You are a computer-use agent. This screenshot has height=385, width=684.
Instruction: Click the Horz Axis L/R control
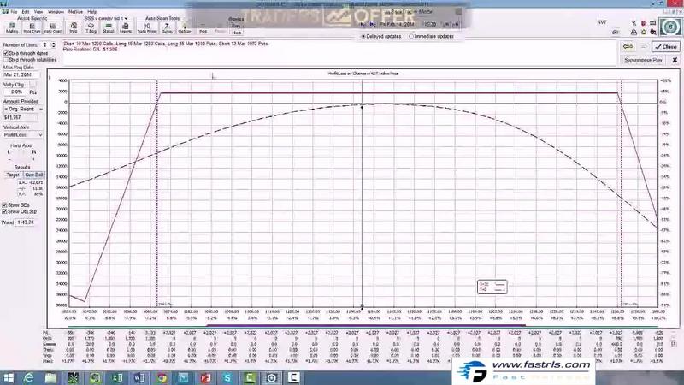point(21,155)
